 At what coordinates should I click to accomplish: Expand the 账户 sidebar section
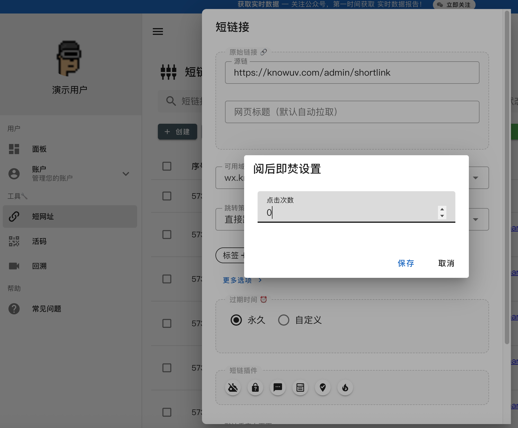126,174
